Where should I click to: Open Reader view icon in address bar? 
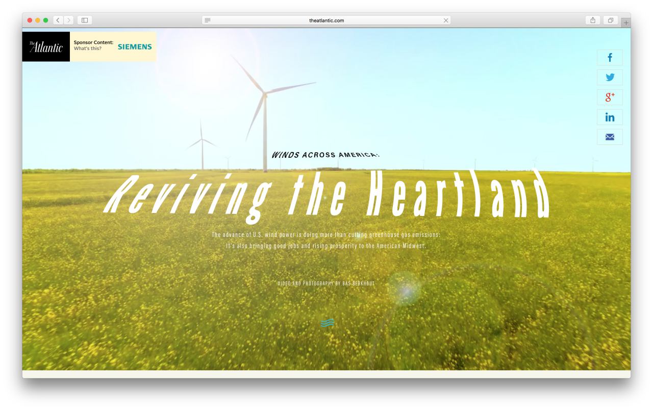[x=208, y=20]
